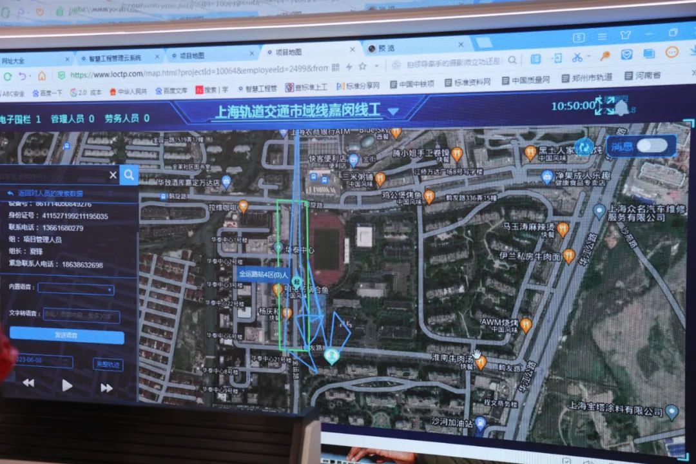The width and height of the screenshot is (696, 464).
Task: Click the 金运路站4区(0)人 map label
Action: 263,275
